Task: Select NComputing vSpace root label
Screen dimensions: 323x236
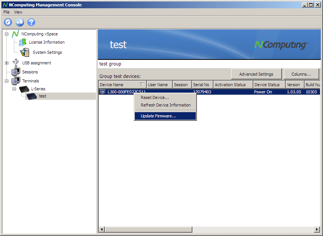Action: coord(40,34)
